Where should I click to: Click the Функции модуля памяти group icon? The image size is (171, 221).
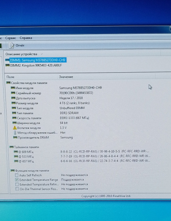[12, 171]
